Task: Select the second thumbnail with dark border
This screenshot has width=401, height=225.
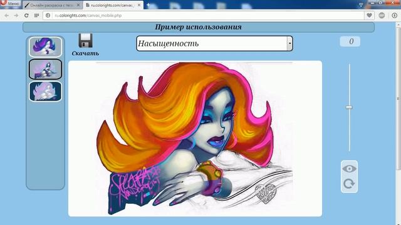Action: coord(45,69)
